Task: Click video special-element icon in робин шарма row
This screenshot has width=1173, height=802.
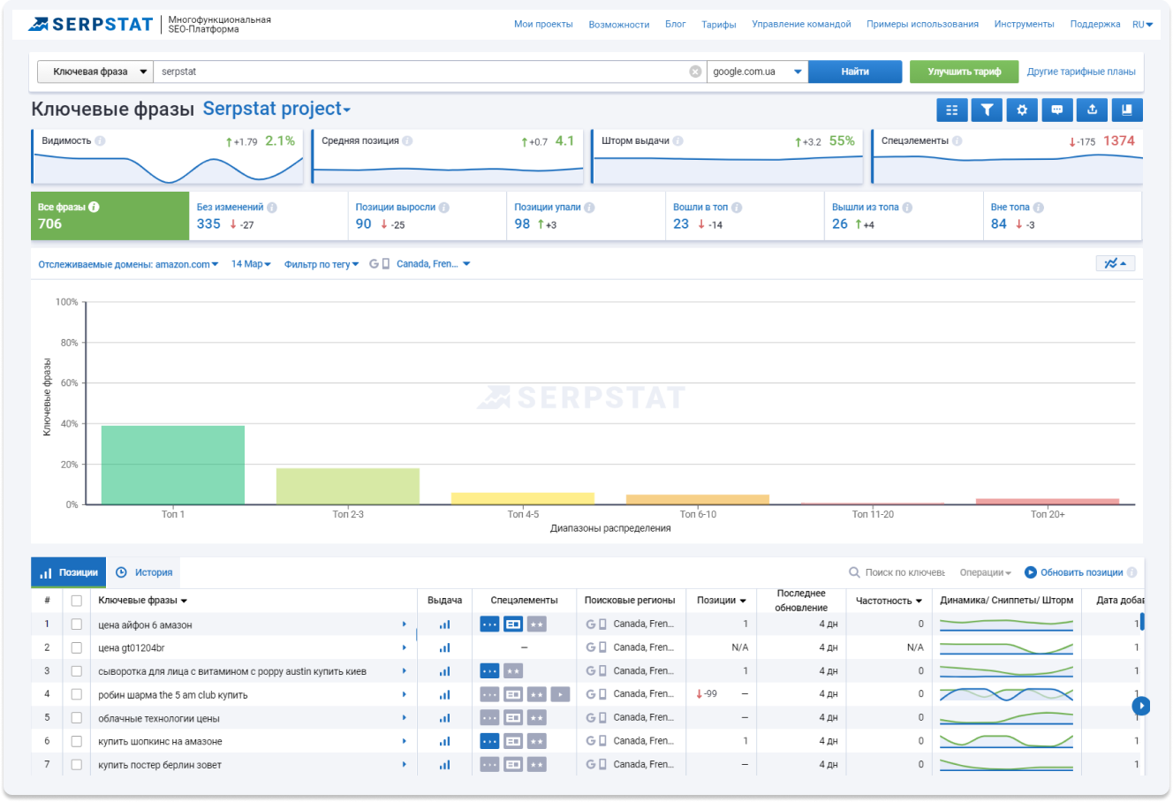Action: click(560, 694)
